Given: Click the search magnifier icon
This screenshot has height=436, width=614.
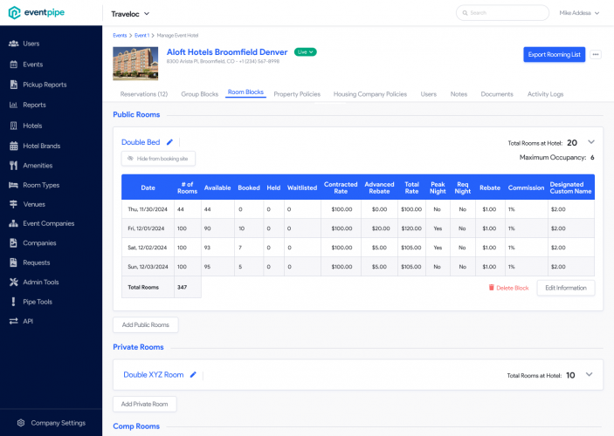Looking at the screenshot, I should 466,13.
